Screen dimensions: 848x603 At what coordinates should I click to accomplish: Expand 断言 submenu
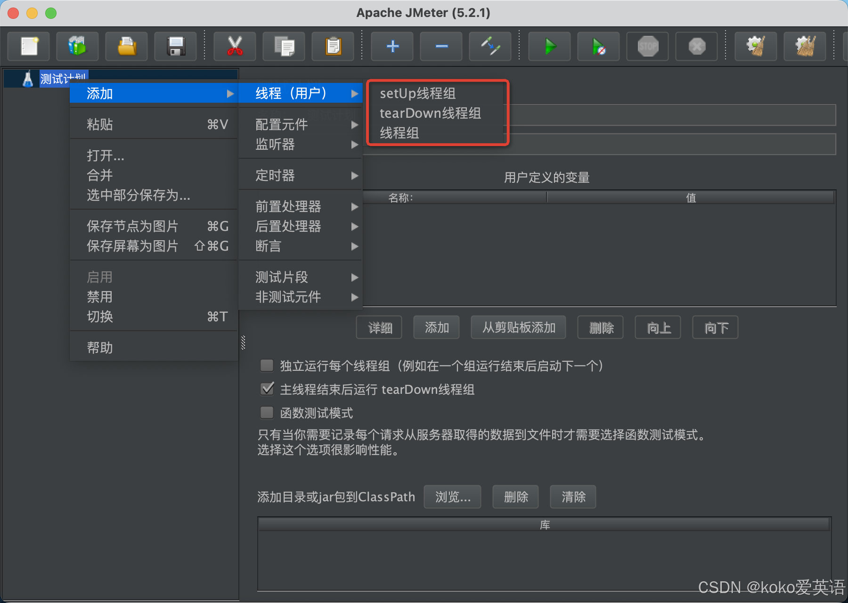pyautogui.click(x=301, y=246)
